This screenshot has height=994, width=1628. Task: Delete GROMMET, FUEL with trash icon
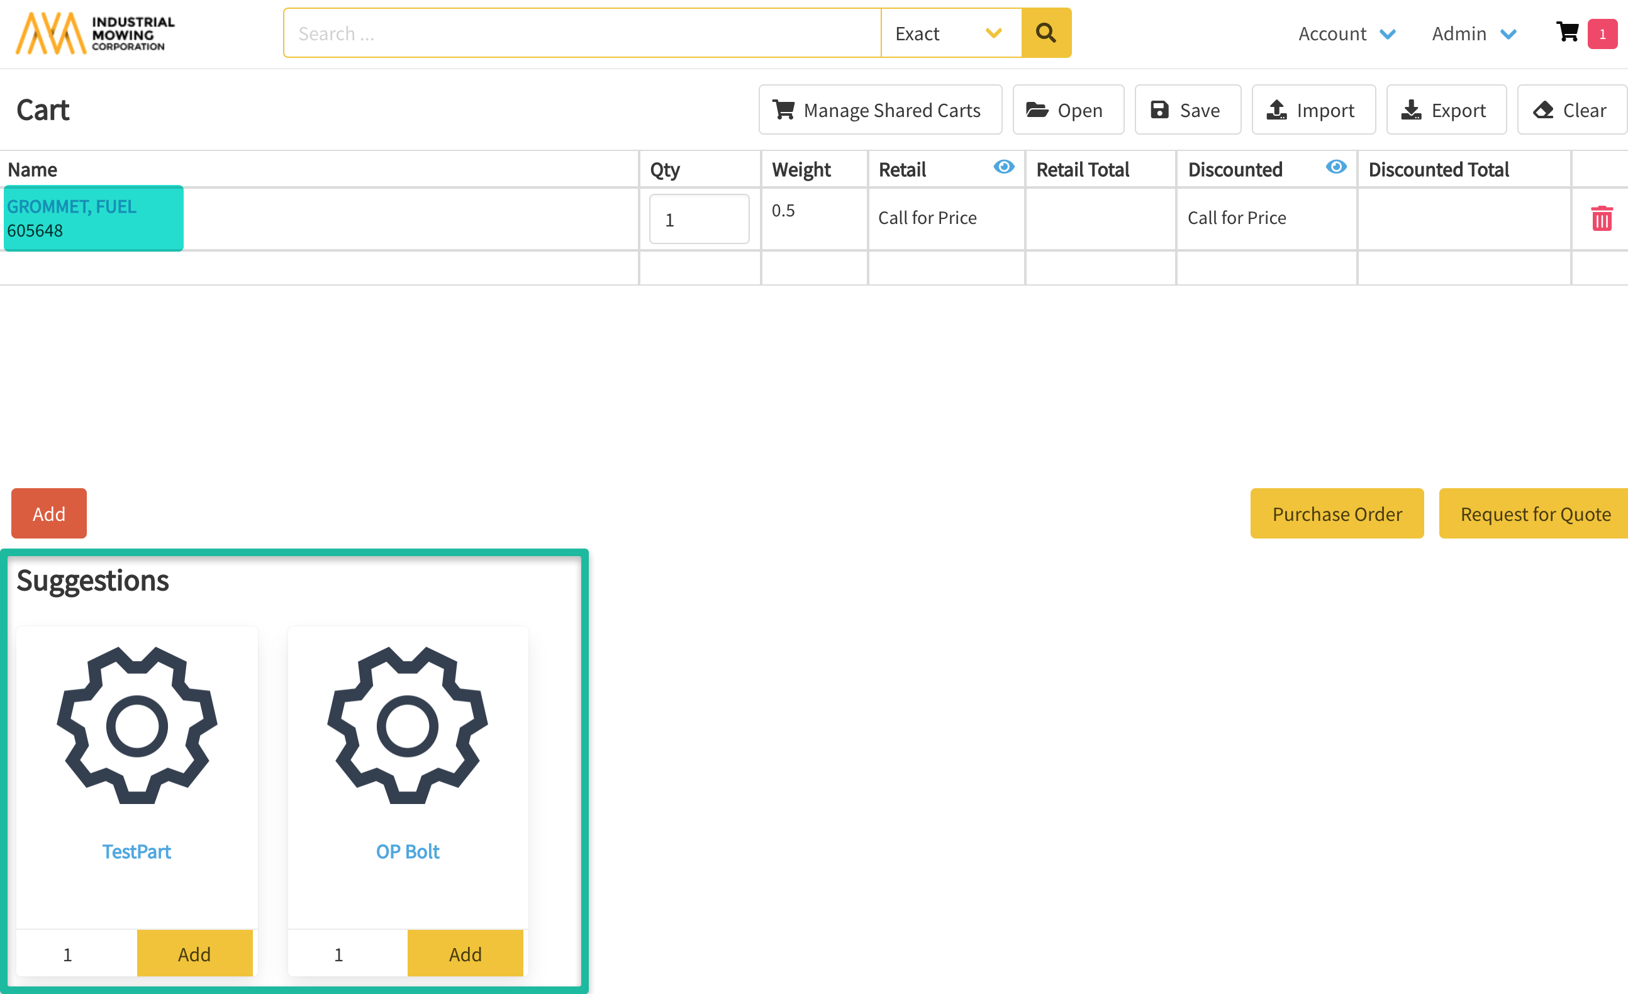point(1602,219)
